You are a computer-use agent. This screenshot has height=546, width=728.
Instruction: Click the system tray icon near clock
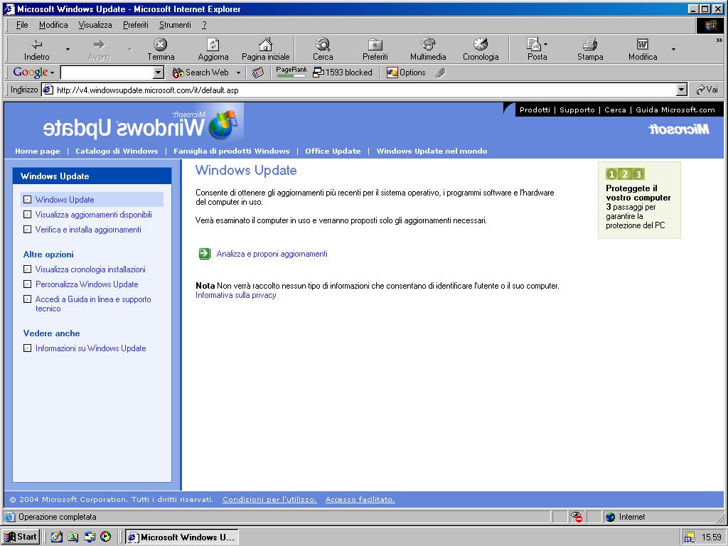tap(690, 537)
